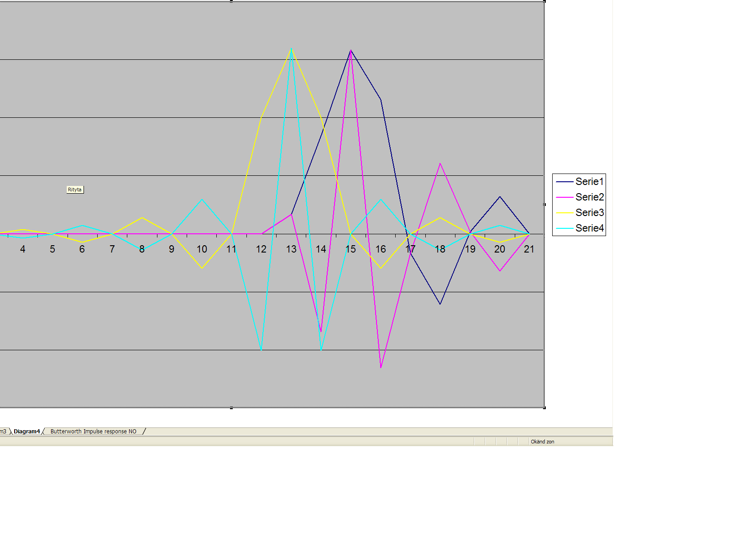Select dark blue Serie1 trough at 18

pos(440,304)
